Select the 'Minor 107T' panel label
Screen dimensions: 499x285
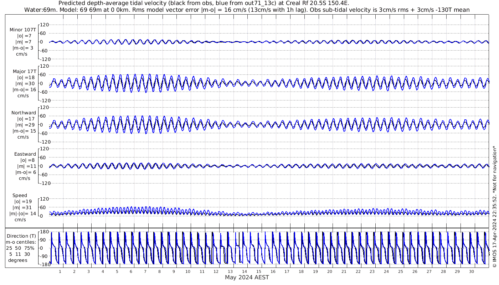coord(23,30)
